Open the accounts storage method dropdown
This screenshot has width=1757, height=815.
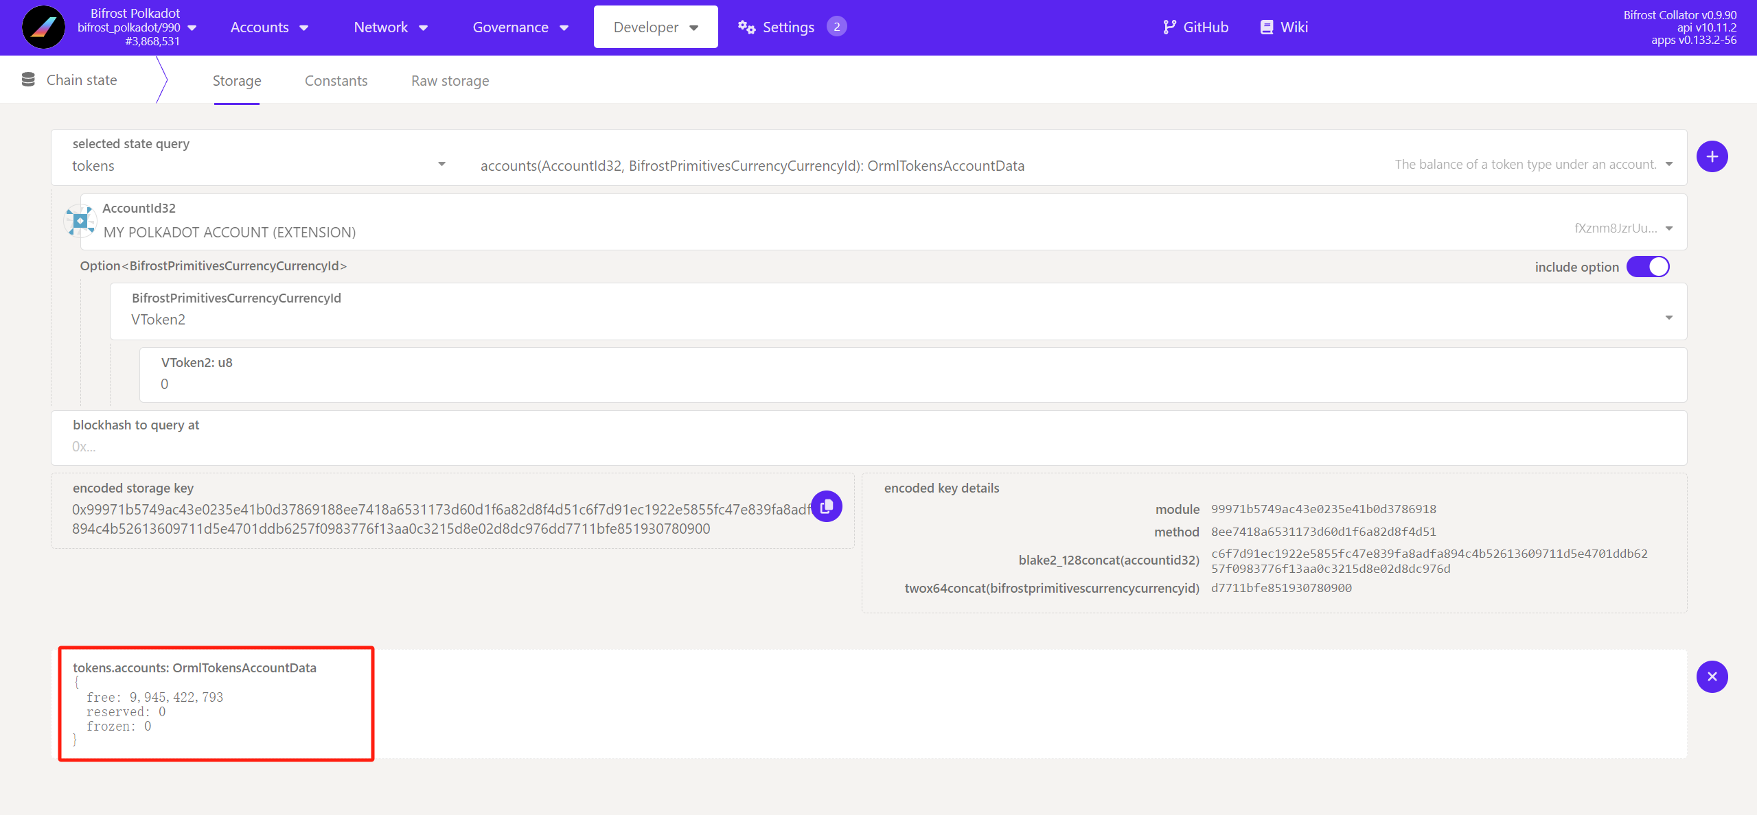click(1668, 165)
